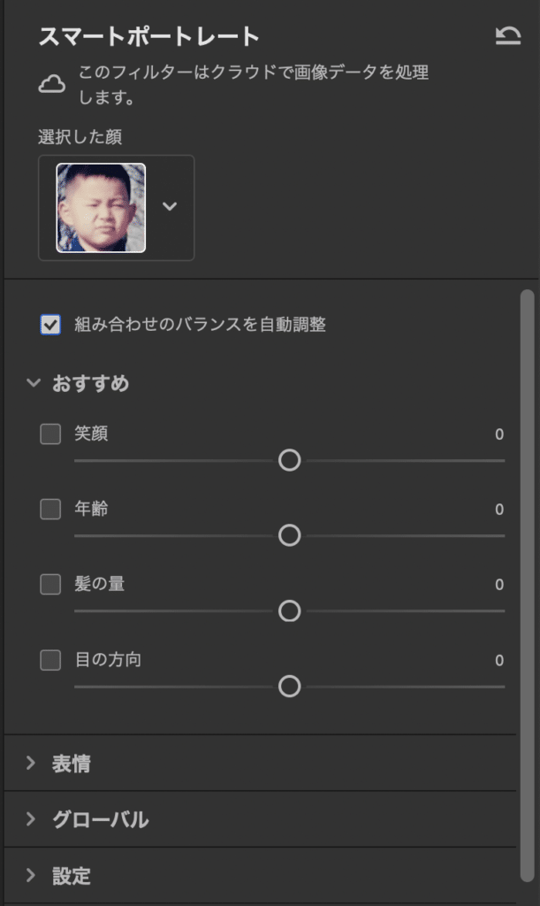This screenshot has height=906, width=540.
Task: Uncheck 組み合わせのバランスを自動調整 checkbox
Action: point(50,325)
